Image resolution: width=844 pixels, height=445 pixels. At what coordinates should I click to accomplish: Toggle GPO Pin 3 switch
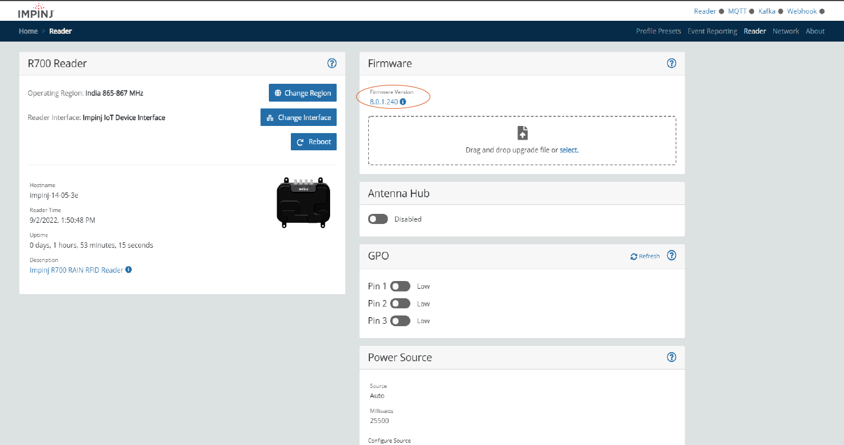coord(400,321)
